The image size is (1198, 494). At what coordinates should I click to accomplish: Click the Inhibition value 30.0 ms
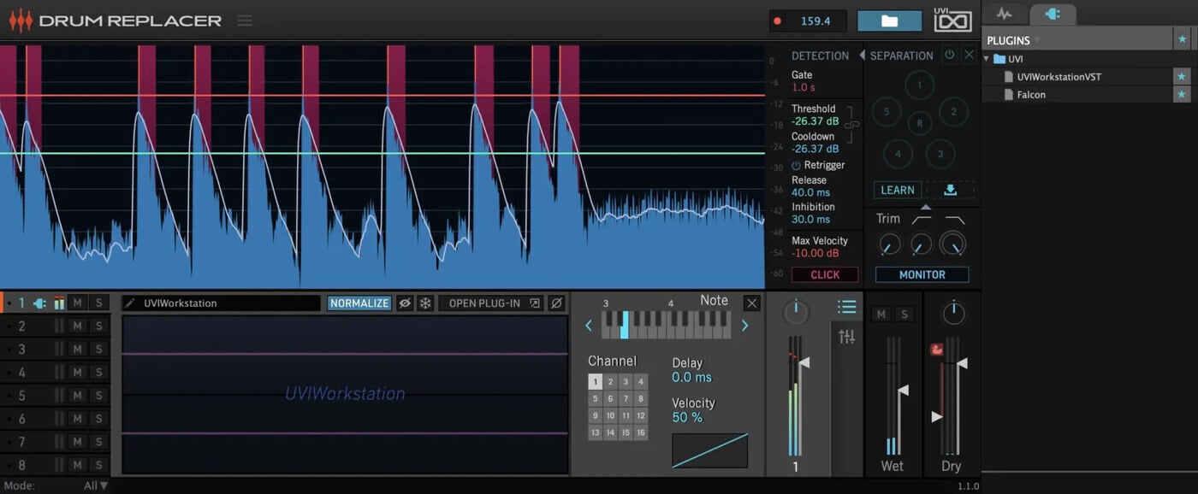coord(810,219)
